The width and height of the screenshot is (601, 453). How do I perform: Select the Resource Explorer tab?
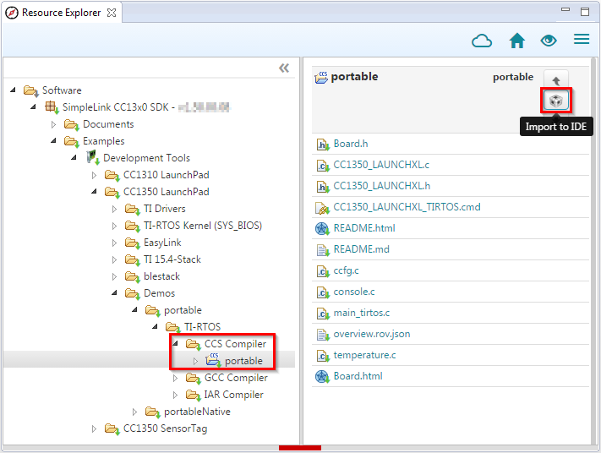(62, 13)
